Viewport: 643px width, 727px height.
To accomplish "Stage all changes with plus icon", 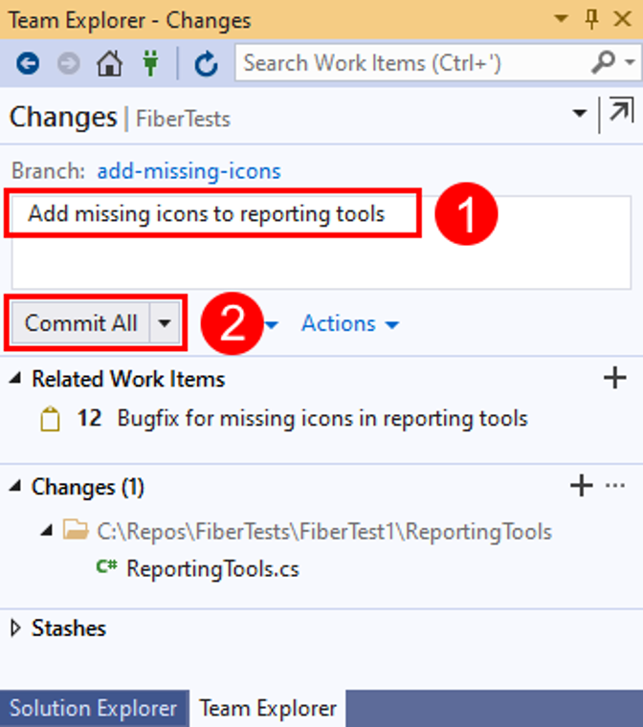I will pos(582,485).
